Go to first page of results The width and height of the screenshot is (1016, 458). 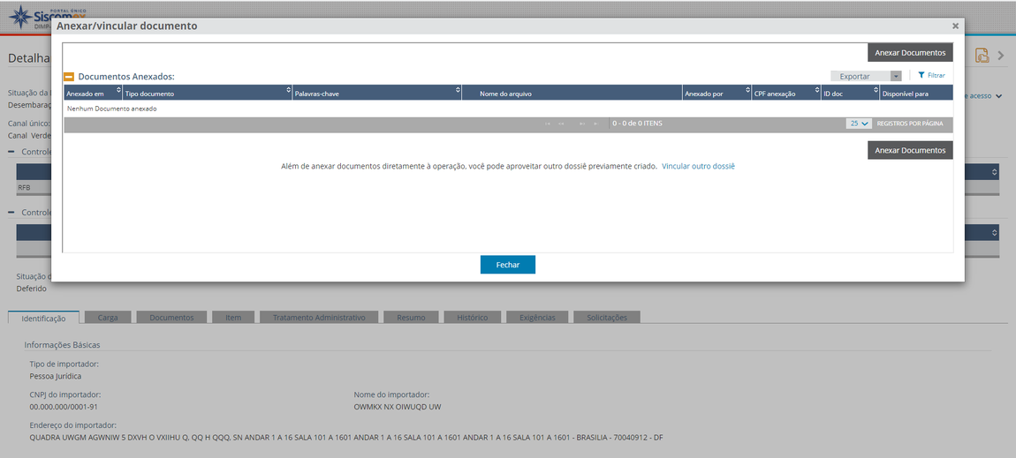point(548,124)
